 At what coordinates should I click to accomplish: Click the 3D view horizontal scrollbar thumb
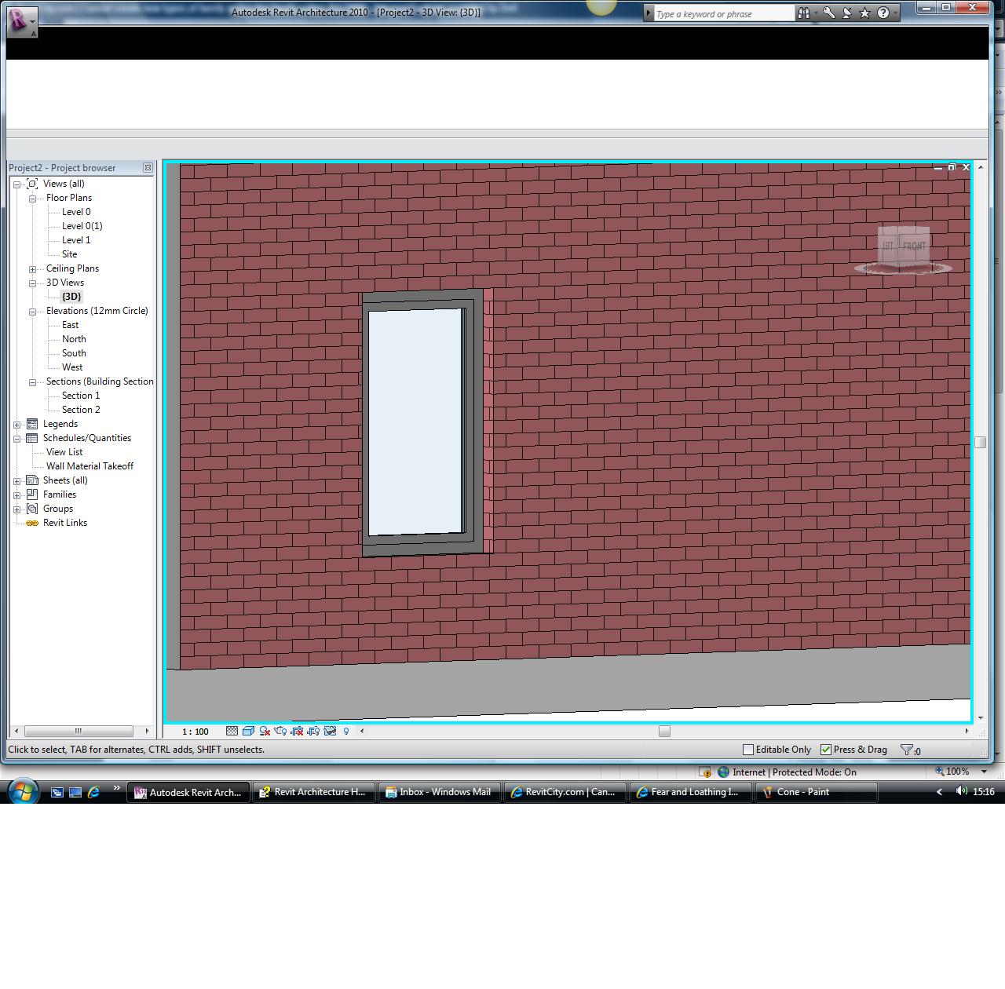[664, 732]
